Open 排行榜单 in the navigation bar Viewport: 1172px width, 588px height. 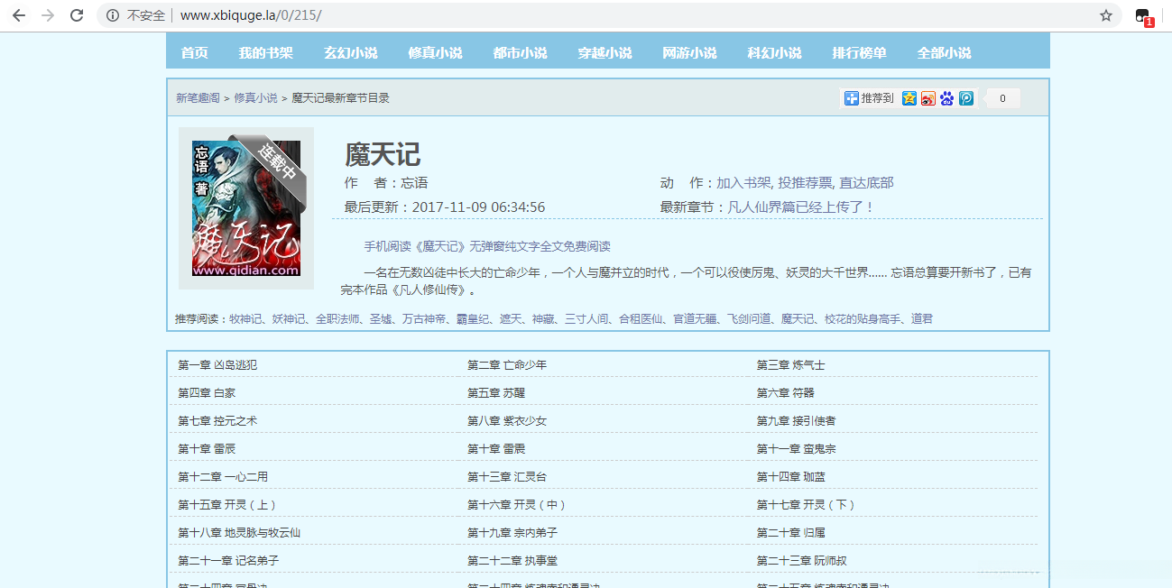(860, 52)
